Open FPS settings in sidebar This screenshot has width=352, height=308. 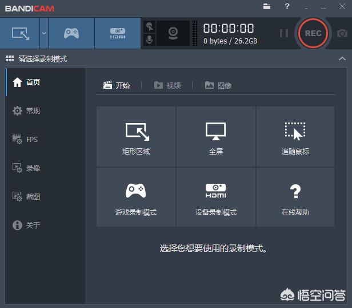[x=45, y=139]
